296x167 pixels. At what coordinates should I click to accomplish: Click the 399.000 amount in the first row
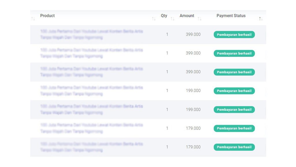pyautogui.click(x=193, y=35)
